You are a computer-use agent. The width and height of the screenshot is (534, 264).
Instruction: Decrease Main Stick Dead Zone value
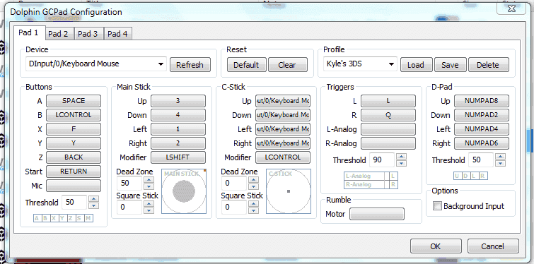pyautogui.click(x=149, y=186)
